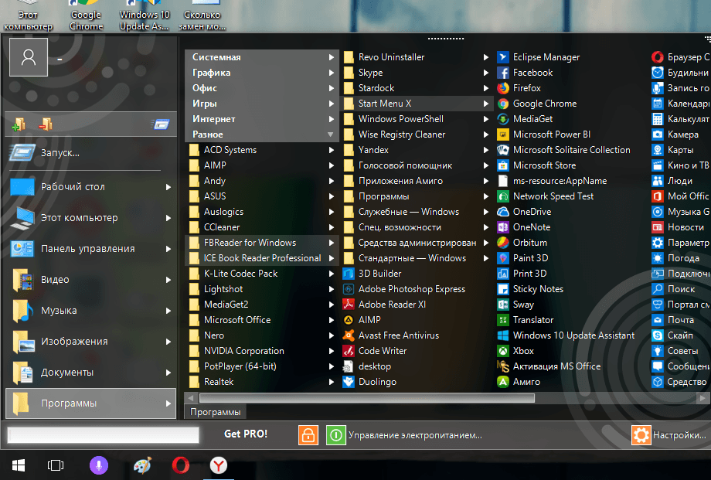Open the Code Writer icon
The height and width of the screenshot is (480, 711).
click(x=349, y=351)
